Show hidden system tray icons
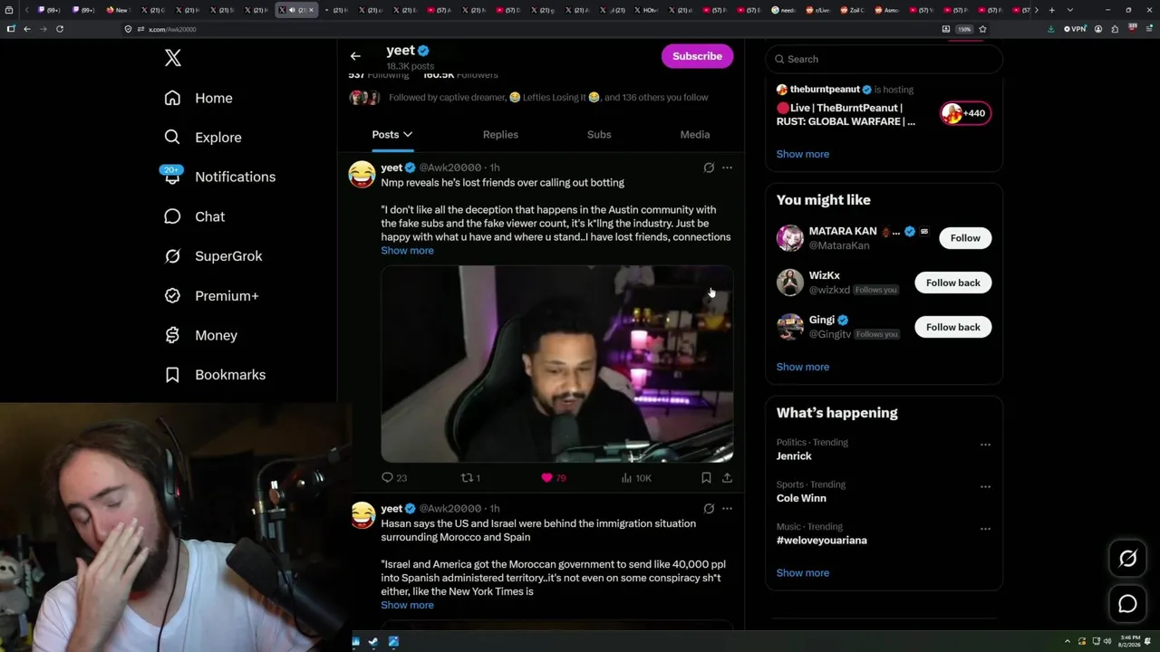1160x652 pixels. tap(1068, 642)
